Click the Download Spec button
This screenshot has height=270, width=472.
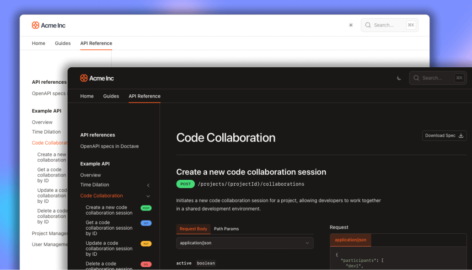pos(444,135)
